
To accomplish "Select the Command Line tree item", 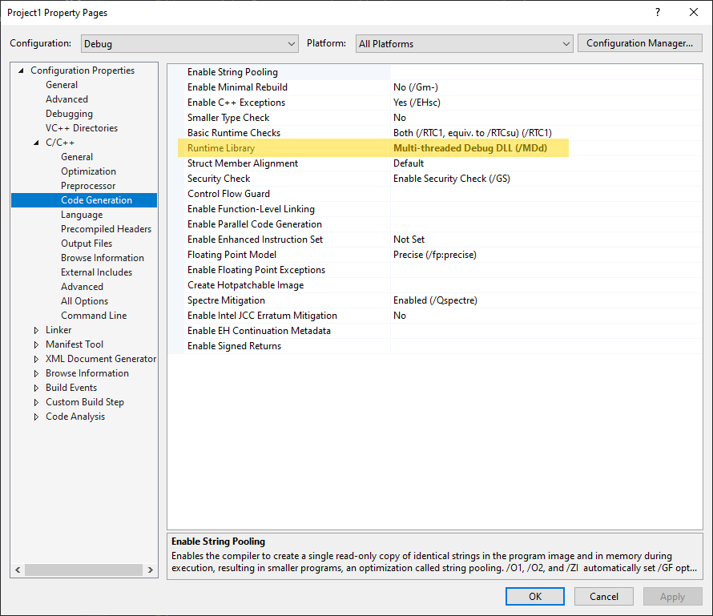I will coord(95,315).
